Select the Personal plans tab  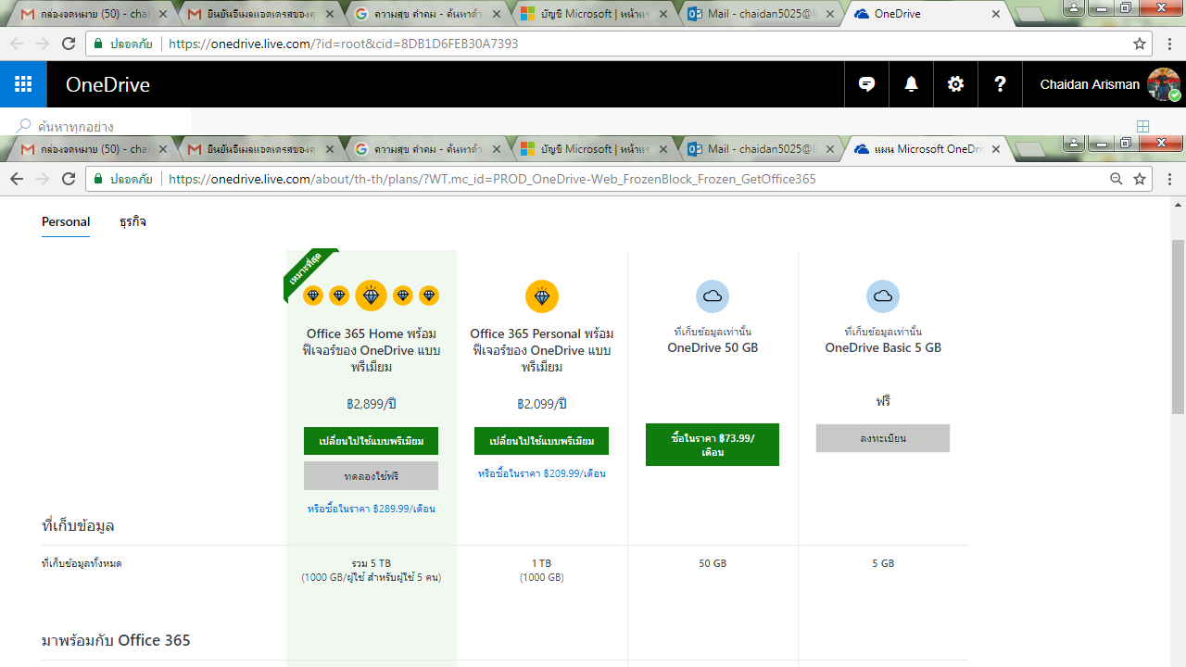click(66, 221)
